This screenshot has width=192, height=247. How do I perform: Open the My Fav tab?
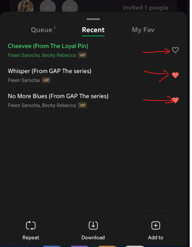point(143,30)
